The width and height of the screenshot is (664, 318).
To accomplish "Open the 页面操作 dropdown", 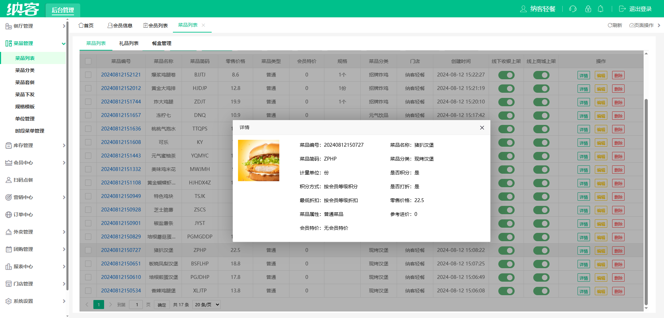I will 645,25.
